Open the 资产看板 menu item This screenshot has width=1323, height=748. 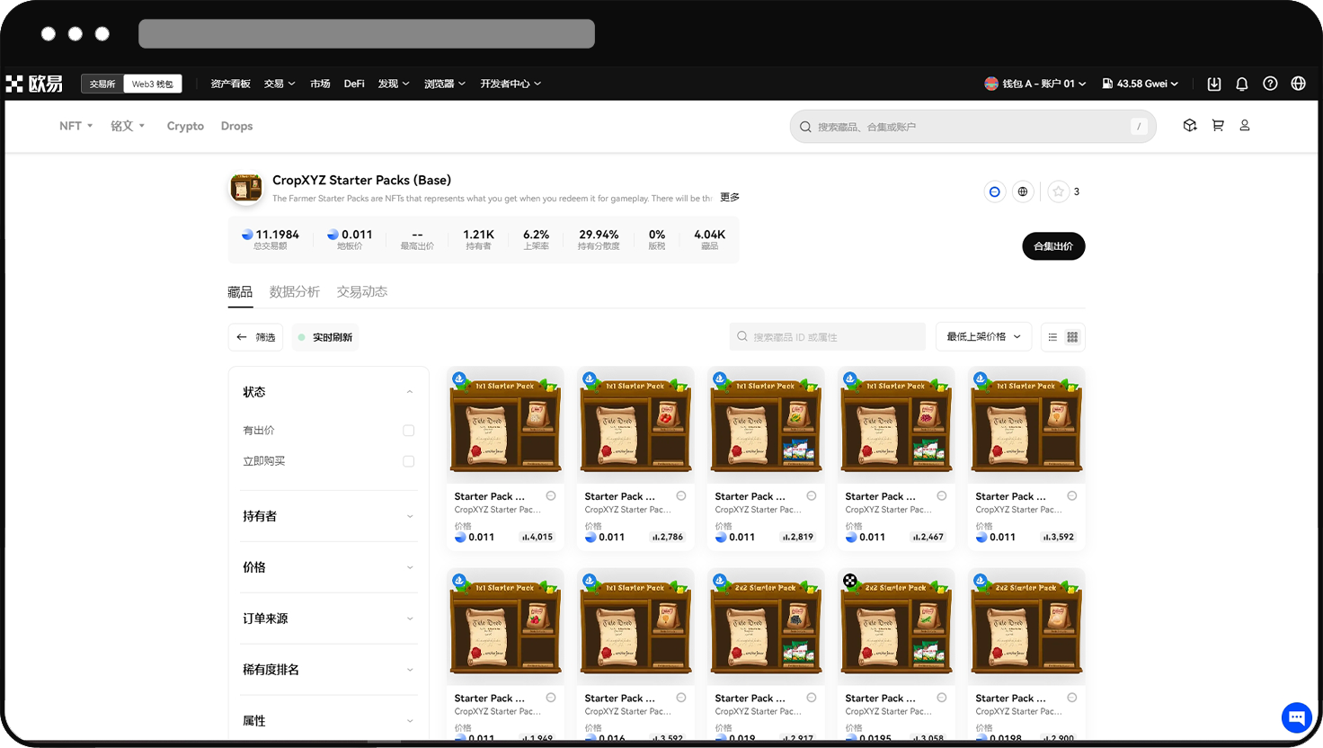(230, 84)
